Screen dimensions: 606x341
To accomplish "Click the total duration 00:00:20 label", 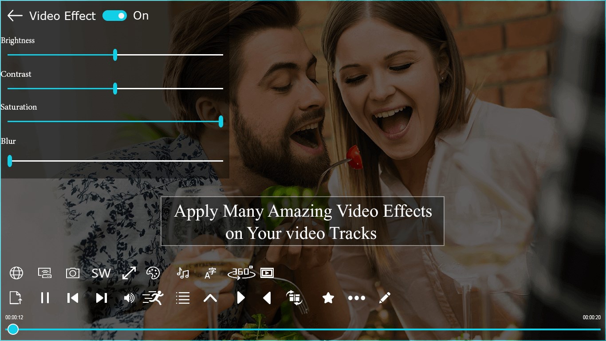I will pos(592,317).
